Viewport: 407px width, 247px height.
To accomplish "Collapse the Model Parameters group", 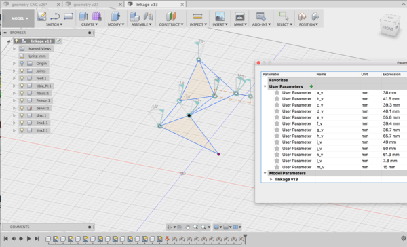I will click(265, 173).
